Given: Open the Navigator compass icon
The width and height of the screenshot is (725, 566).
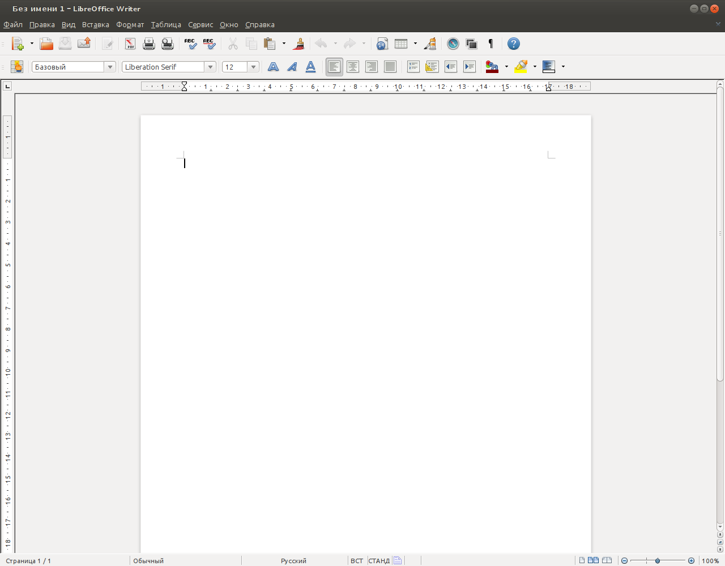Looking at the screenshot, I should (x=453, y=44).
